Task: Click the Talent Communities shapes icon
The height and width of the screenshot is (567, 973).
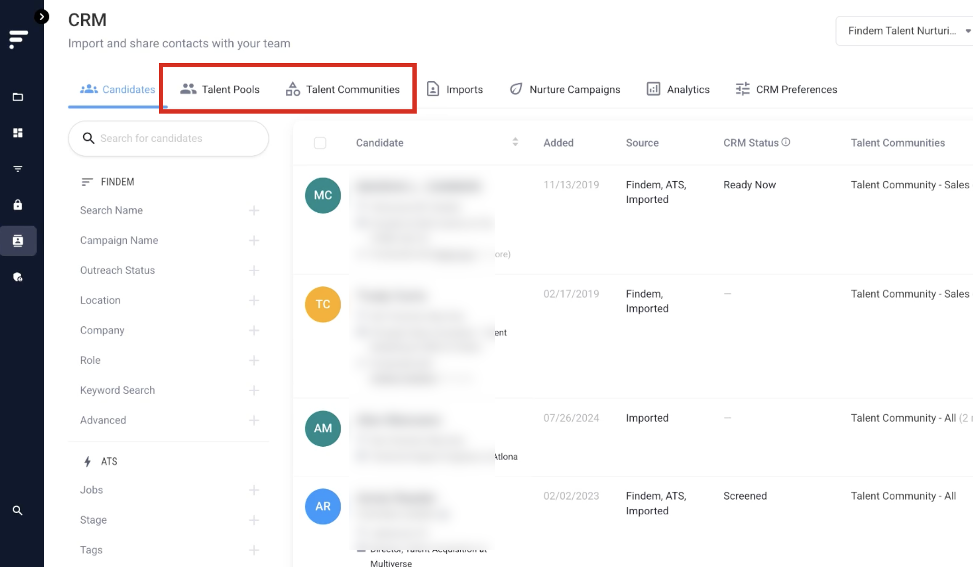Action: [x=293, y=89]
